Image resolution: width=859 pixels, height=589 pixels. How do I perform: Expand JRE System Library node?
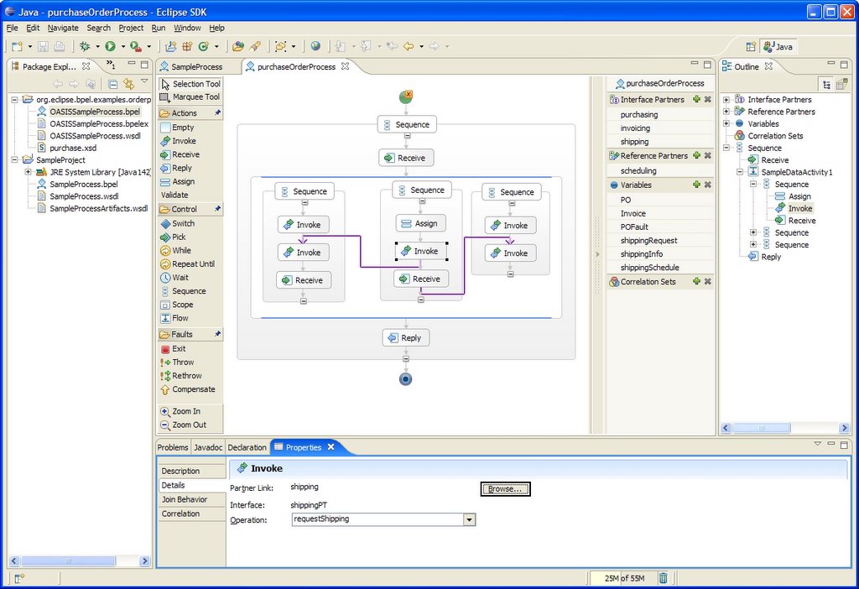pyautogui.click(x=28, y=172)
